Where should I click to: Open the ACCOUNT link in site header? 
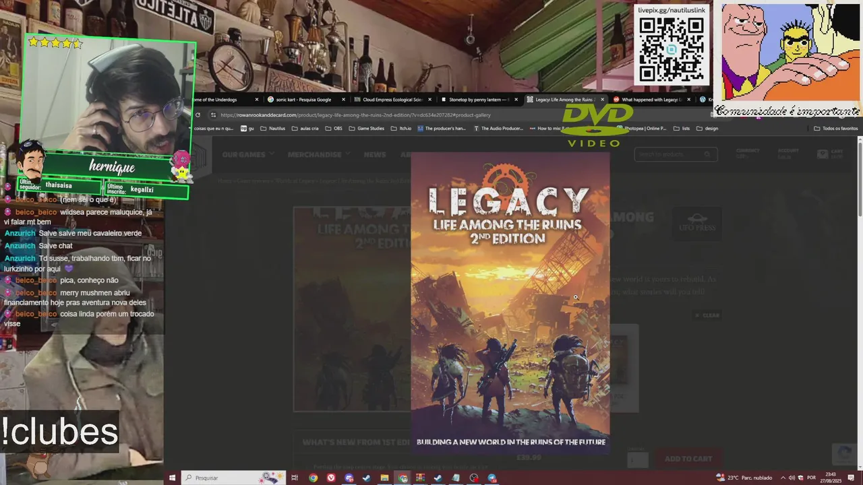[x=788, y=154]
